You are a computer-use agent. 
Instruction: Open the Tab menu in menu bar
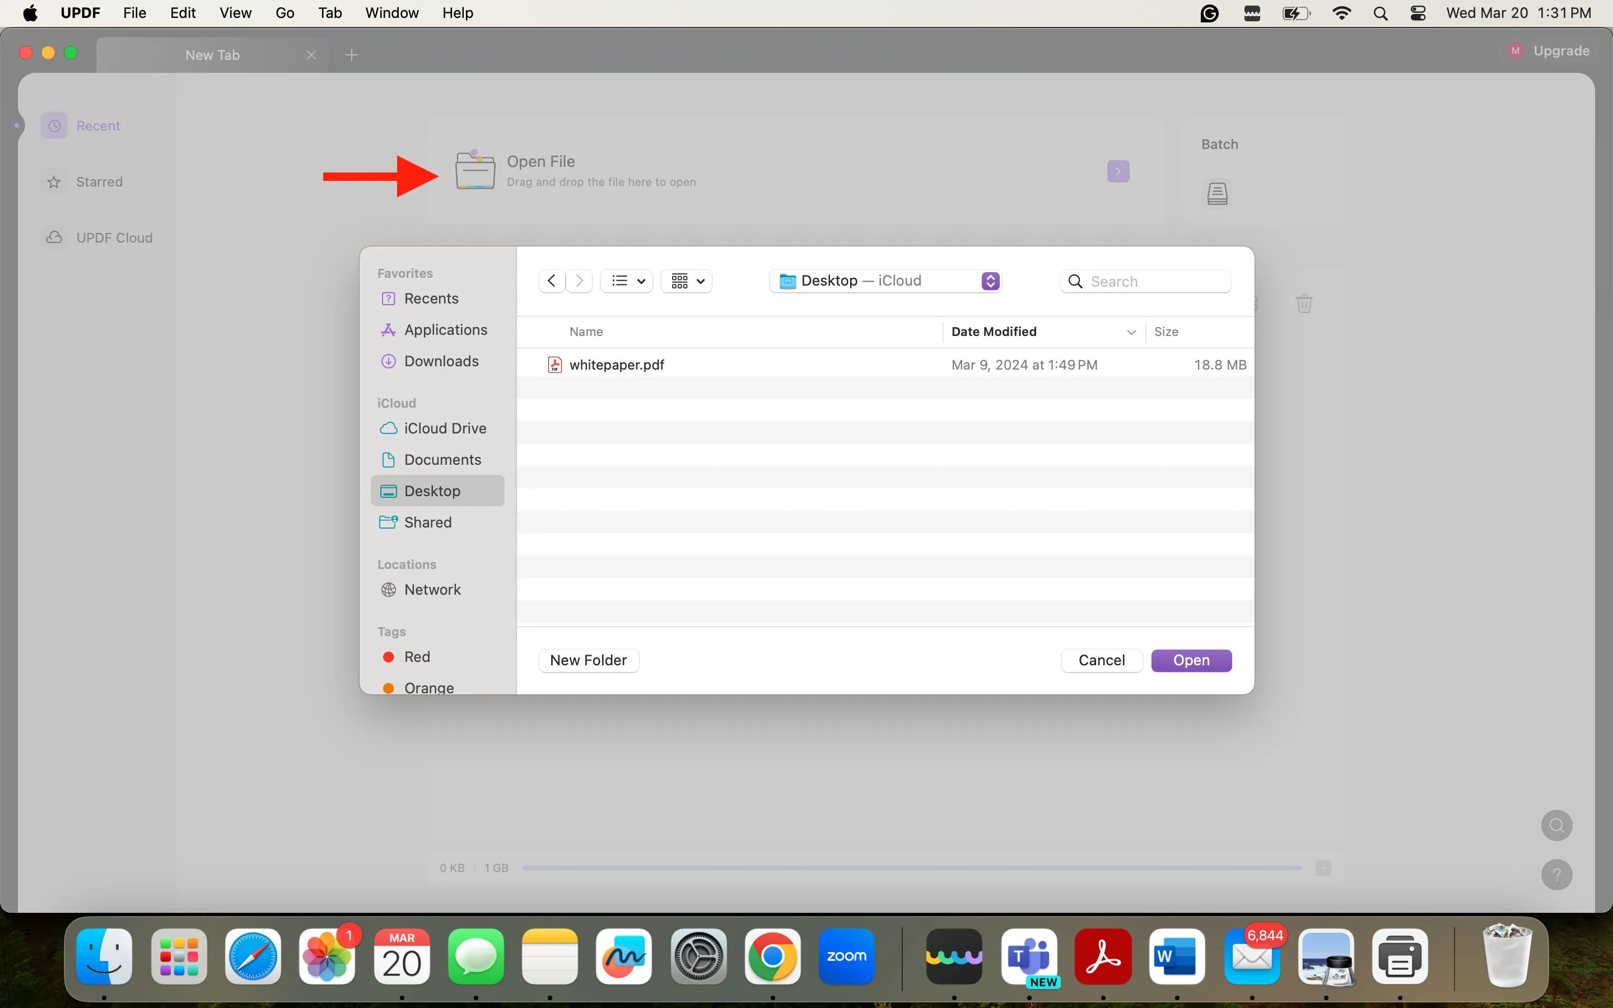coord(329,13)
